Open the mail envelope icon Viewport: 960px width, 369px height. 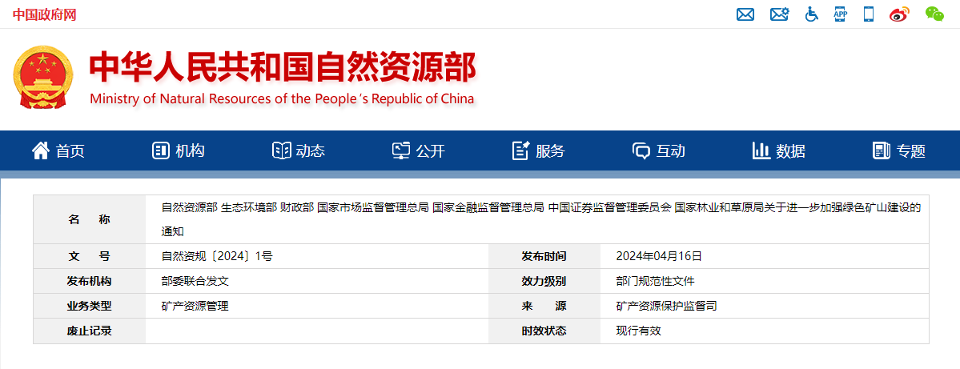745,14
